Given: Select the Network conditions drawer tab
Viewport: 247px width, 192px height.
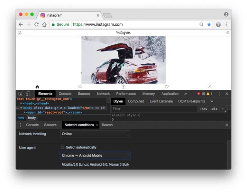Looking at the screenshot, I should tap(79, 125).
